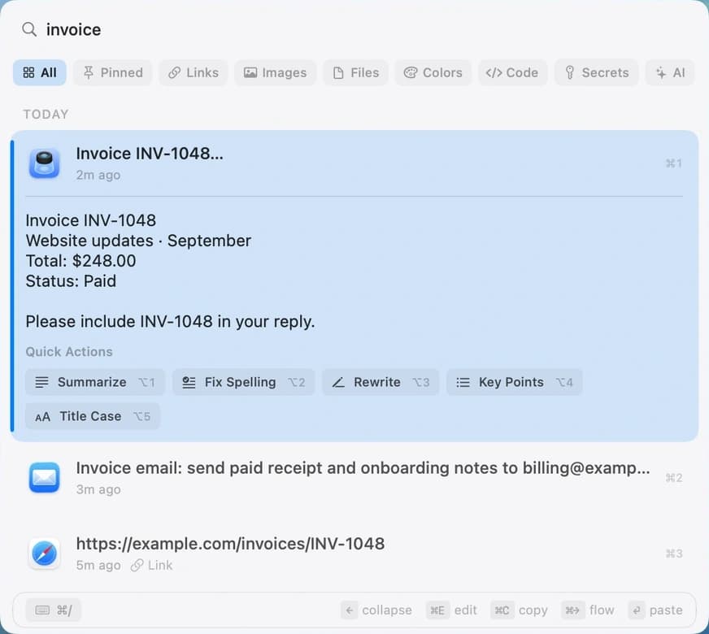Switch to the Images filter tab
Screen dimensions: 709x634
[x=275, y=72]
